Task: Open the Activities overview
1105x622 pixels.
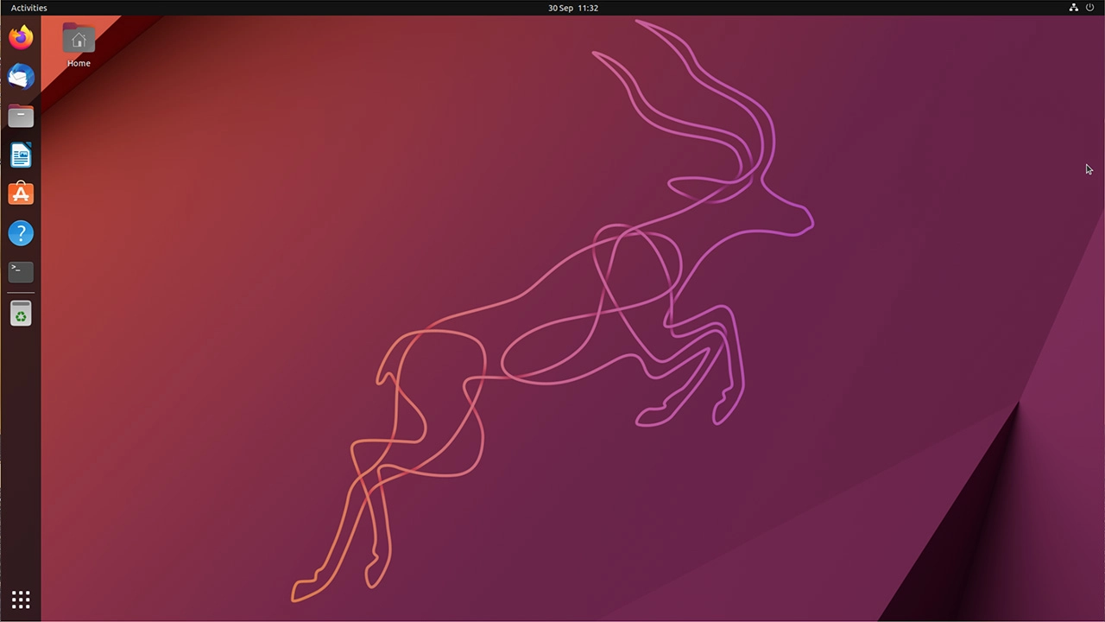Action: pyautogui.click(x=28, y=8)
